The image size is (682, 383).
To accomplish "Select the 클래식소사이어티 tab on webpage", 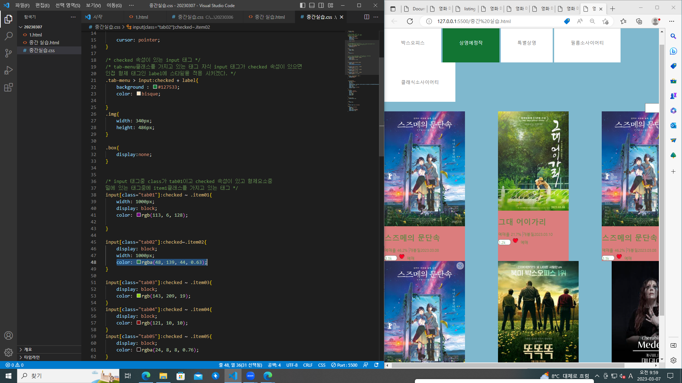I will click(420, 82).
